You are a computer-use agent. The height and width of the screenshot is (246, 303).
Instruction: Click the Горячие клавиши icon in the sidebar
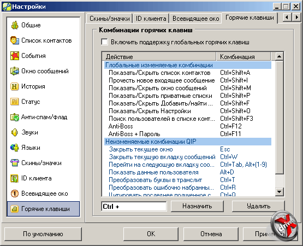(15, 209)
